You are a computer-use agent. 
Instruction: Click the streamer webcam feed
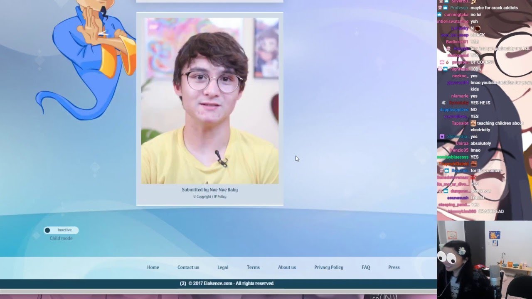click(485, 260)
